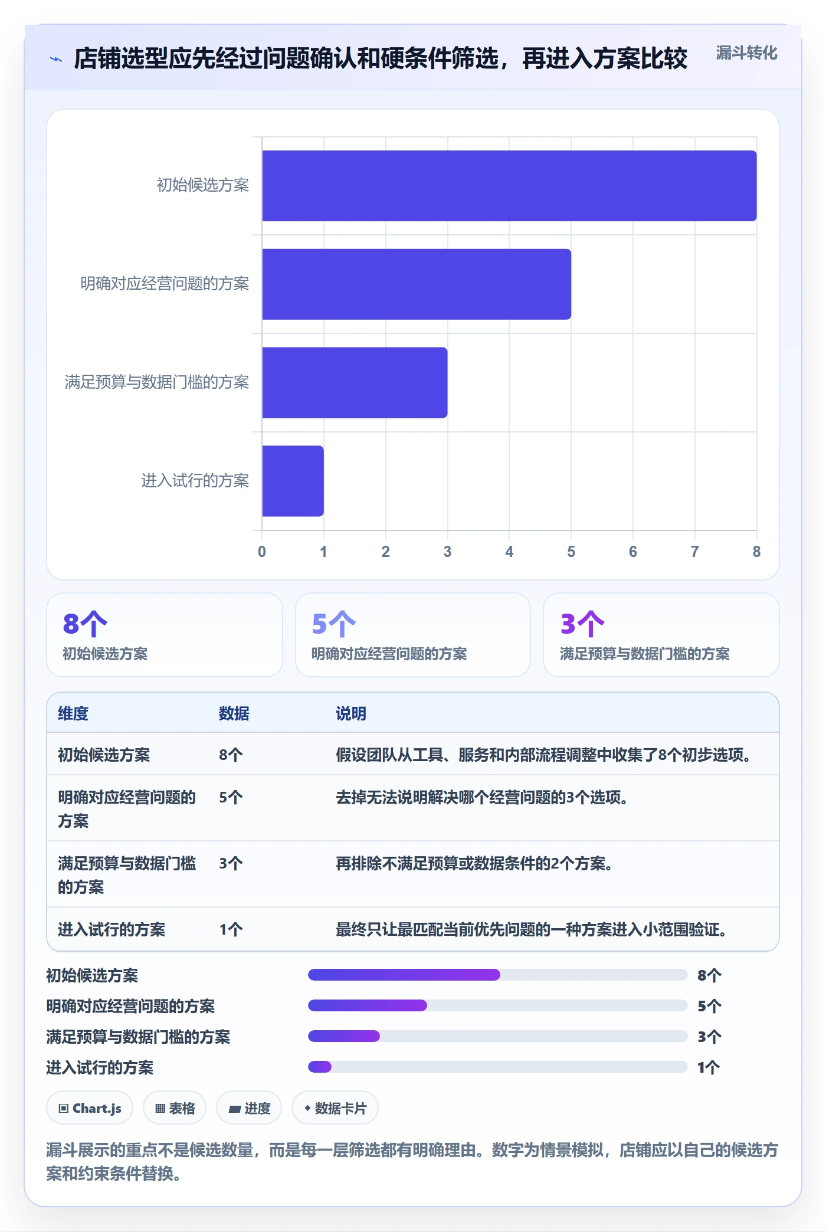
Task: Click the 进入试行的方案 chart bar
Action: 293,481
